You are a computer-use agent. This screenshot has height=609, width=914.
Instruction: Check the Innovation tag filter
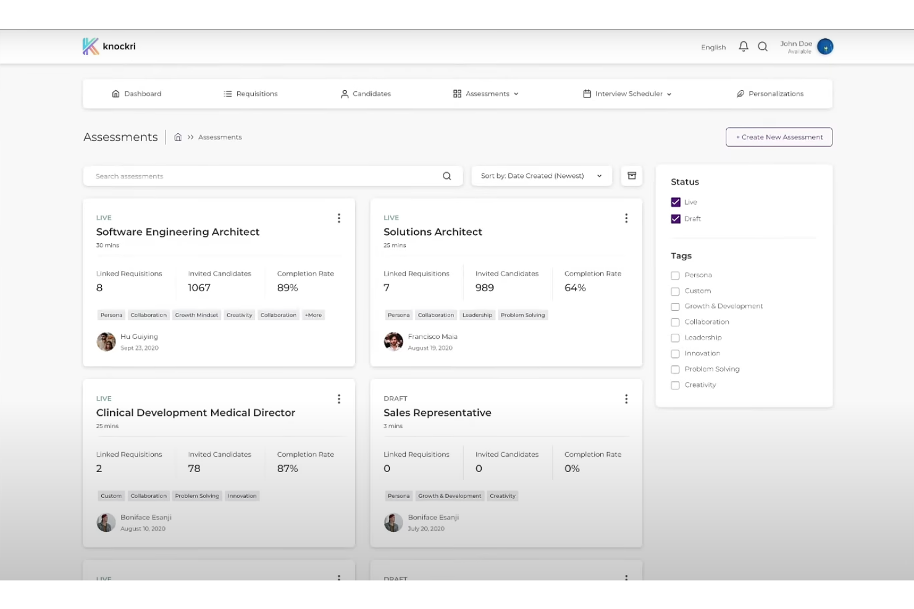pos(675,354)
